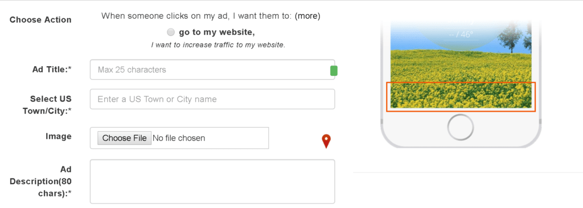Focus the Select US Town/City field
583x208 pixels.
212,99
